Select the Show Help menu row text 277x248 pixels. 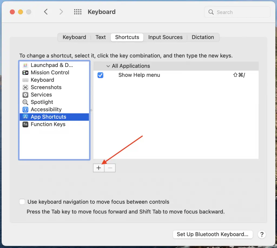139,75
